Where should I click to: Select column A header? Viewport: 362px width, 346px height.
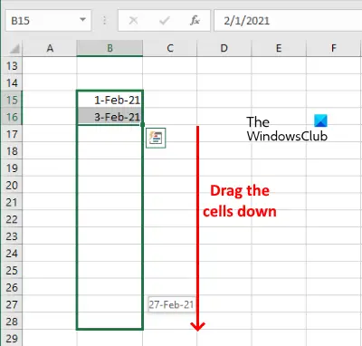[x=50, y=48]
